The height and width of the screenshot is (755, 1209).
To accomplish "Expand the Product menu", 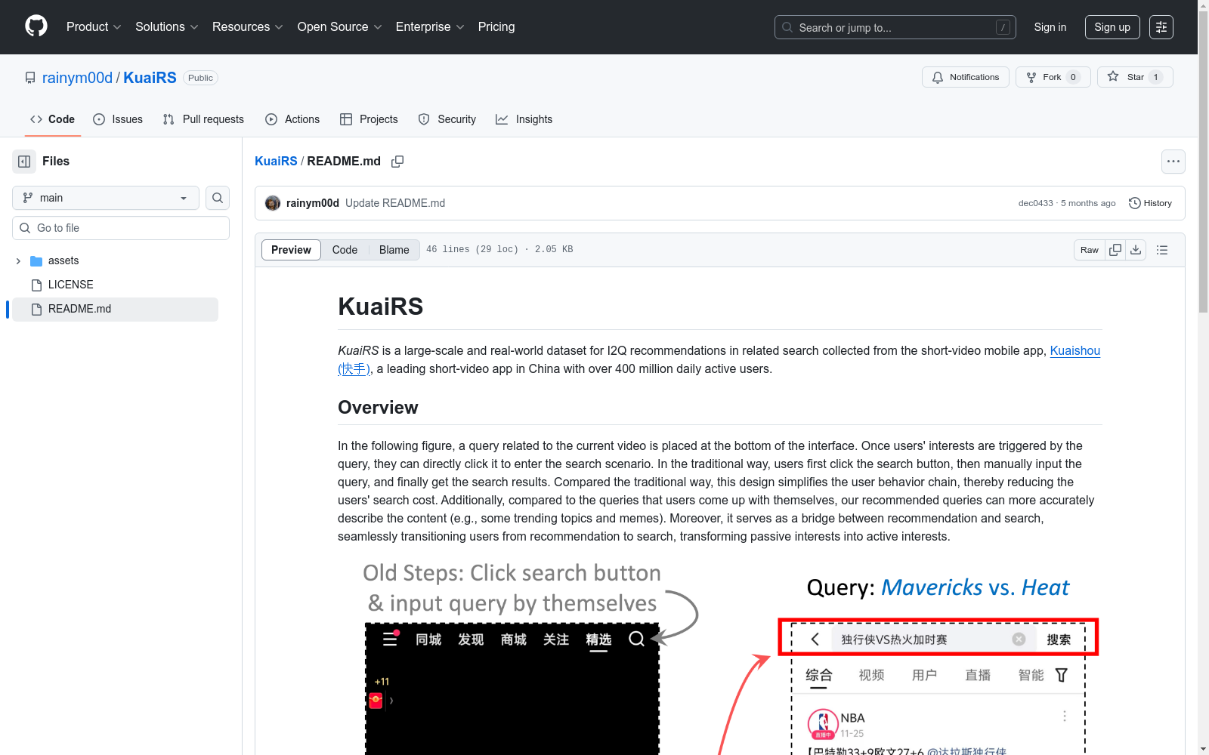I will pyautogui.click(x=94, y=27).
